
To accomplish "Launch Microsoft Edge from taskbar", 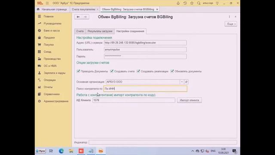I will pos(61,151).
